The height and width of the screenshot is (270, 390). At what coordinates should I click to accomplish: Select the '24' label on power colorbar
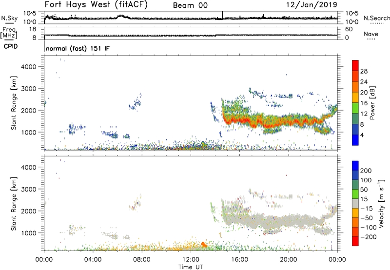pyautogui.click(x=364, y=82)
